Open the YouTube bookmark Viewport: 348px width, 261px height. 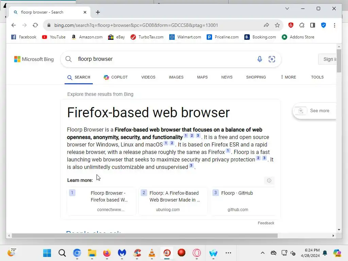pyautogui.click(x=54, y=37)
